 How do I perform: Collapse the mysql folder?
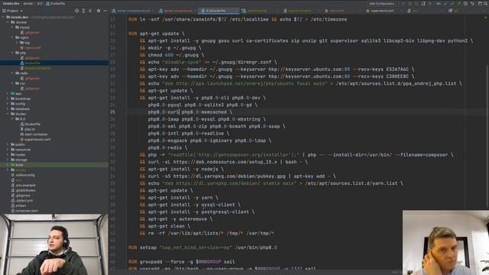[x=12, y=27]
